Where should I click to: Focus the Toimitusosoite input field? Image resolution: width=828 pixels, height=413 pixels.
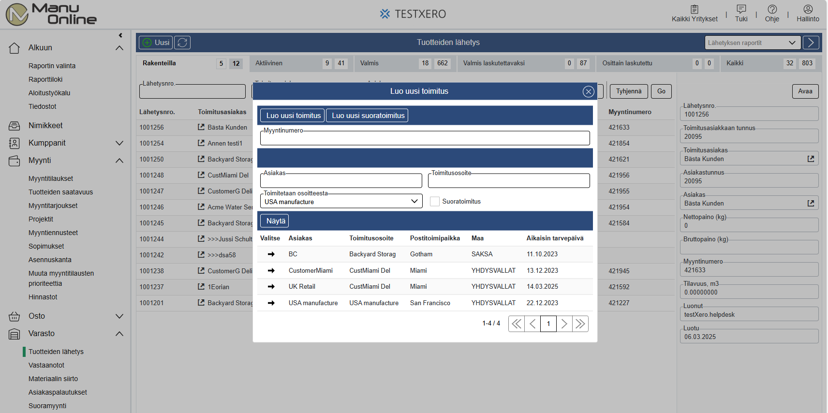point(509,181)
